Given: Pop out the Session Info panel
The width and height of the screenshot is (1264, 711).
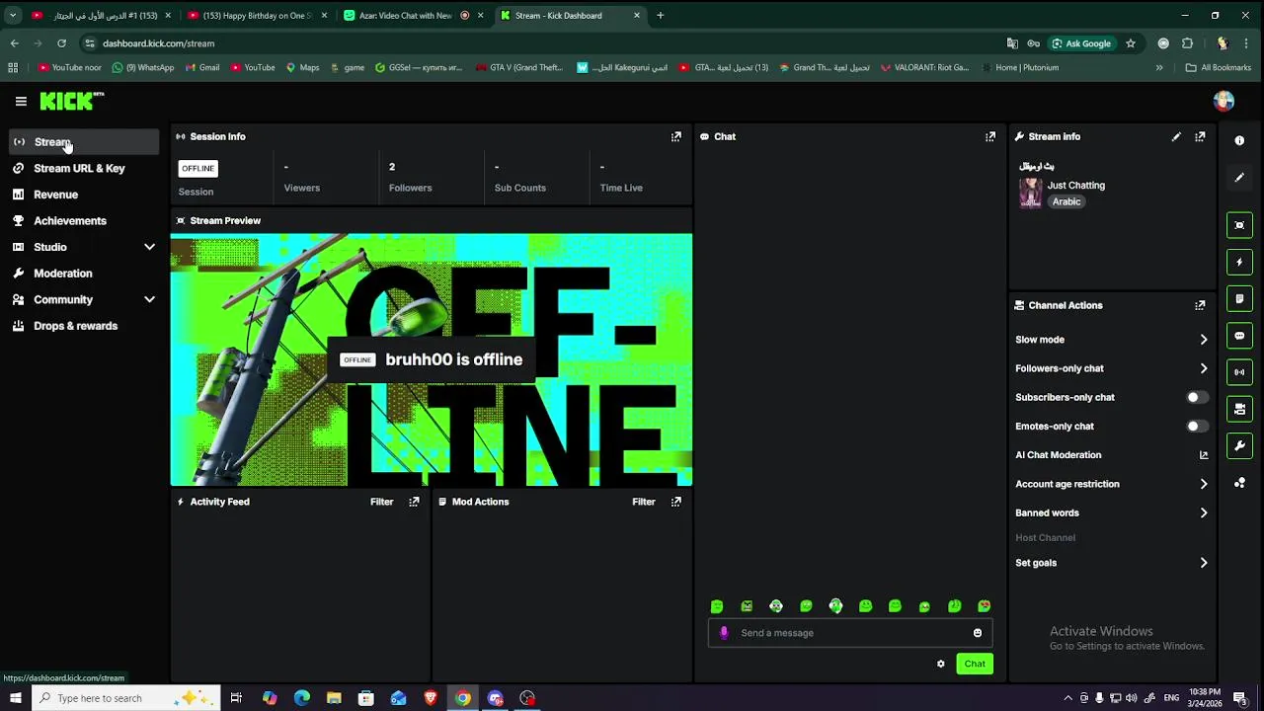Looking at the screenshot, I should click(676, 137).
